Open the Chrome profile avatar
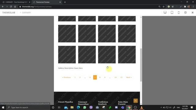The image size is (196, 110). (x=189, y=7)
